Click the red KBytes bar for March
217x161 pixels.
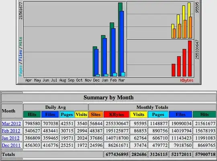pyautogui.click(x=190, y=58)
